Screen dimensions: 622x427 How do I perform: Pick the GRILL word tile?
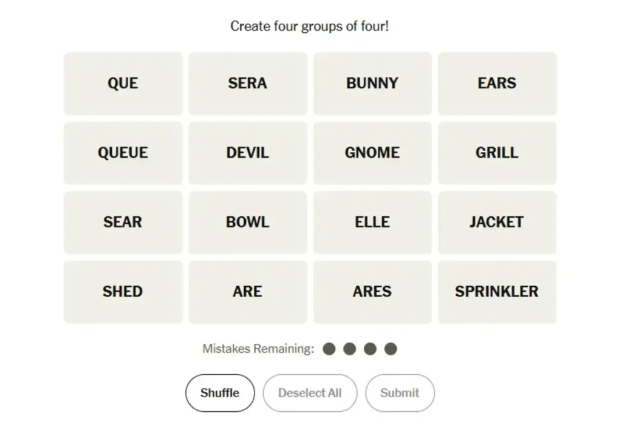497,152
